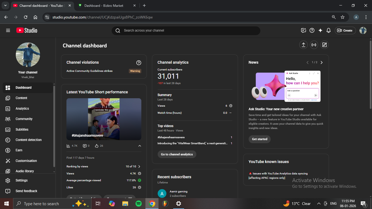
Task: Go to next News card
Action: tap(322, 63)
